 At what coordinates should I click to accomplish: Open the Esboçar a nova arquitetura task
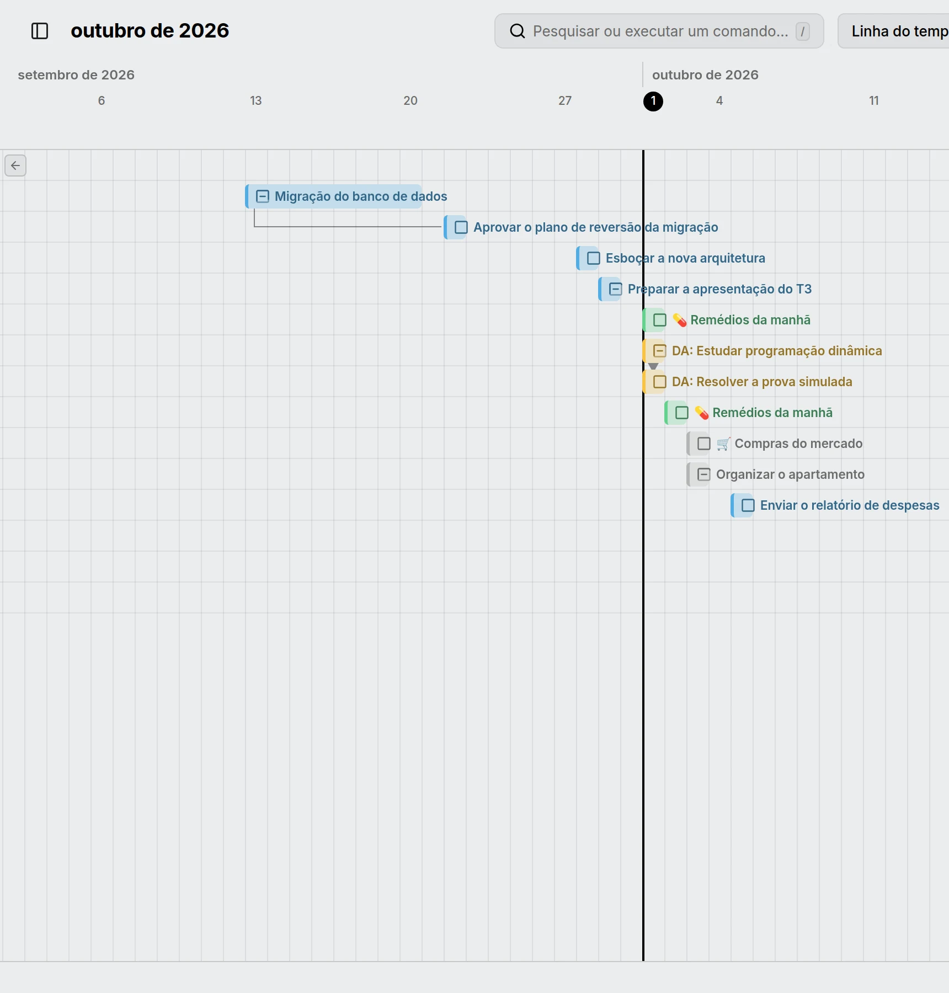[x=685, y=258]
